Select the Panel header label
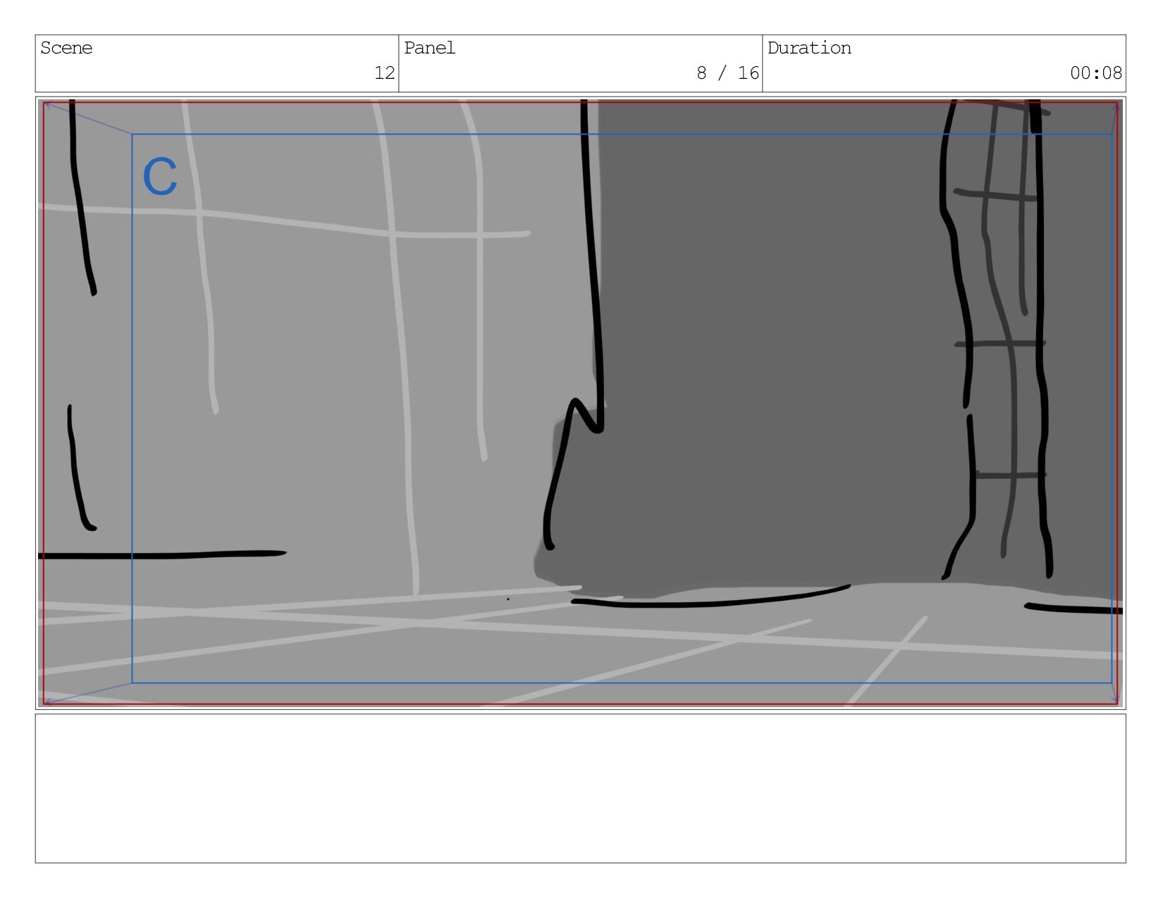The height and width of the screenshot is (898, 1163). (430, 48)
